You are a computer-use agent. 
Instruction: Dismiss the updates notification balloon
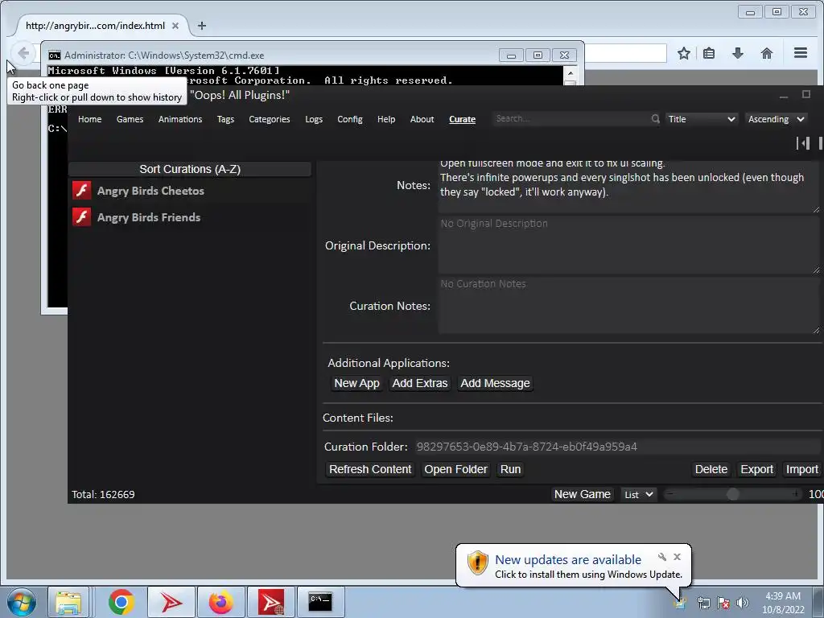click(677, 557)
